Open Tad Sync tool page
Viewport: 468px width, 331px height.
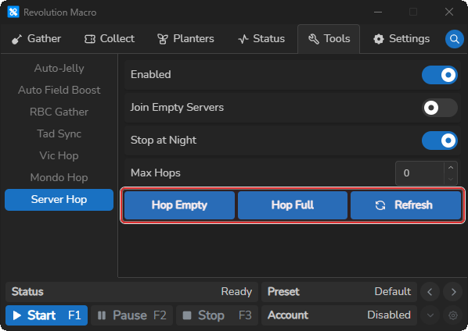(x=59, y=134)
